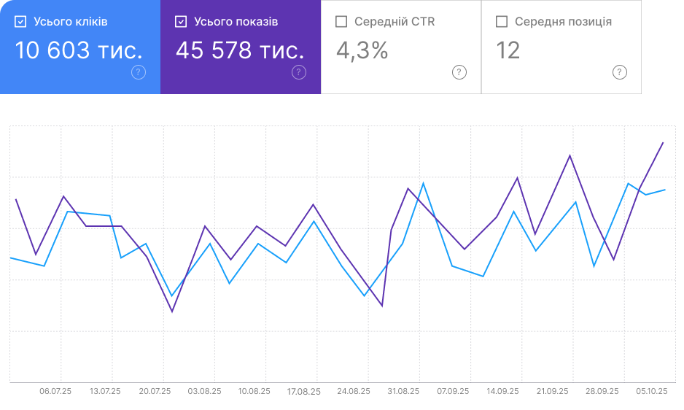Screen dimensions: 684x410
Task: Select the 10 603 тис. clicks value
Action: [x=79, y=50]
